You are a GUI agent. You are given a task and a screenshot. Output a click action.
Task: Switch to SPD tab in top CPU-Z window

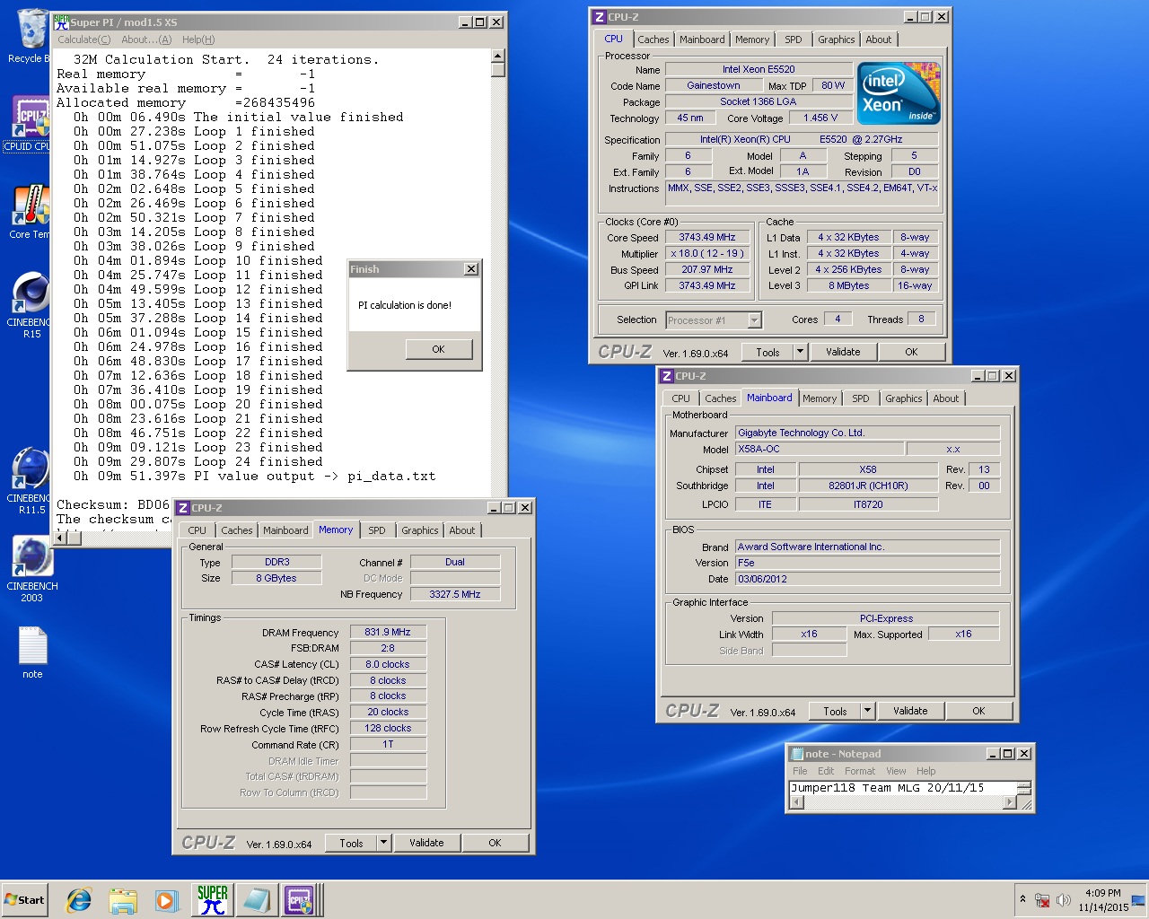coord(794,39)
